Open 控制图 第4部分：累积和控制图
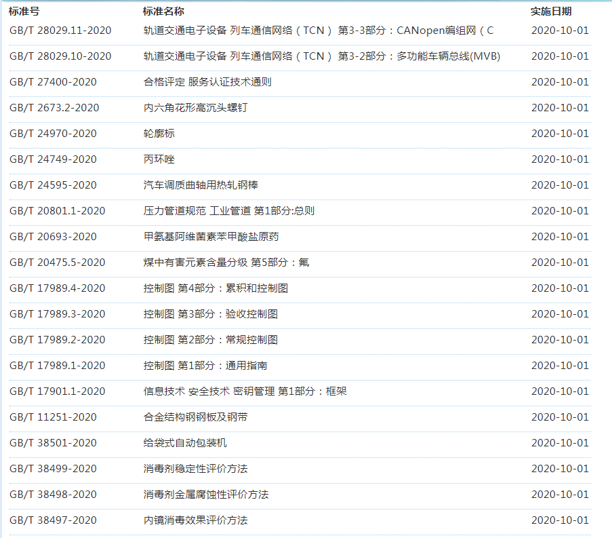Viewport: 612px width, 538px height. tap(216, 288)
